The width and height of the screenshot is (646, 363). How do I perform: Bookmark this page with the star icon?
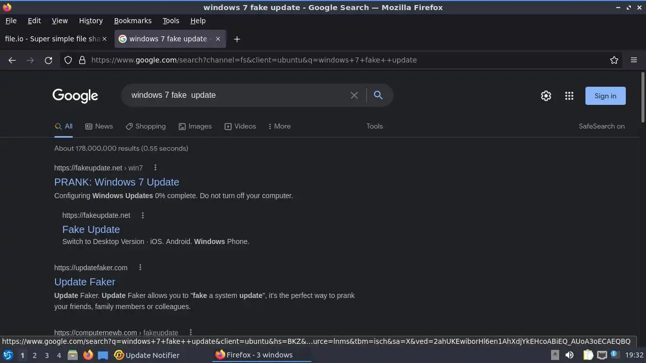[x=614, y=60]
